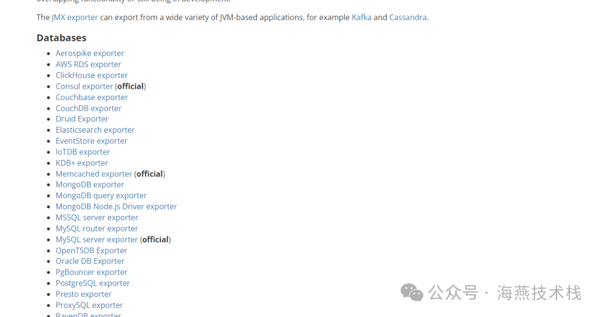Go to the ClickHouse exporter page
This screenshot has height=317, width=601.
[91, 76]
